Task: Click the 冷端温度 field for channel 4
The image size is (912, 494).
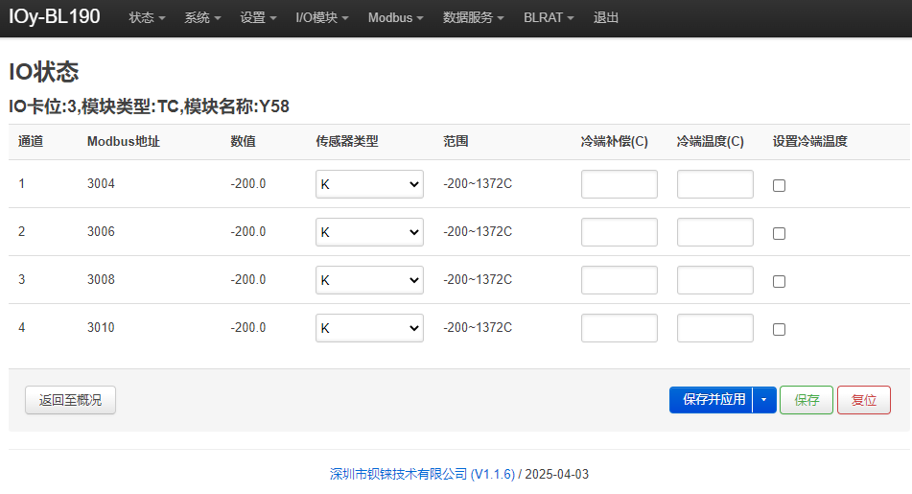Action: [x=715, y=328]
